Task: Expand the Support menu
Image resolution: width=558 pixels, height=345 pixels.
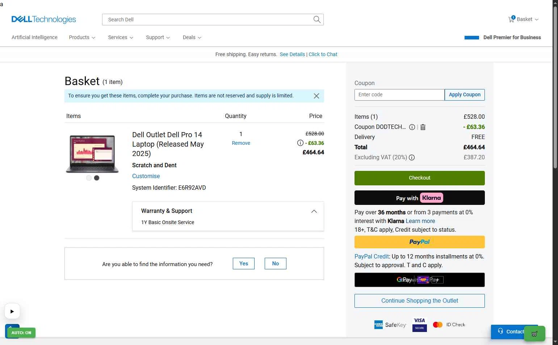Action: coord(158,37)
